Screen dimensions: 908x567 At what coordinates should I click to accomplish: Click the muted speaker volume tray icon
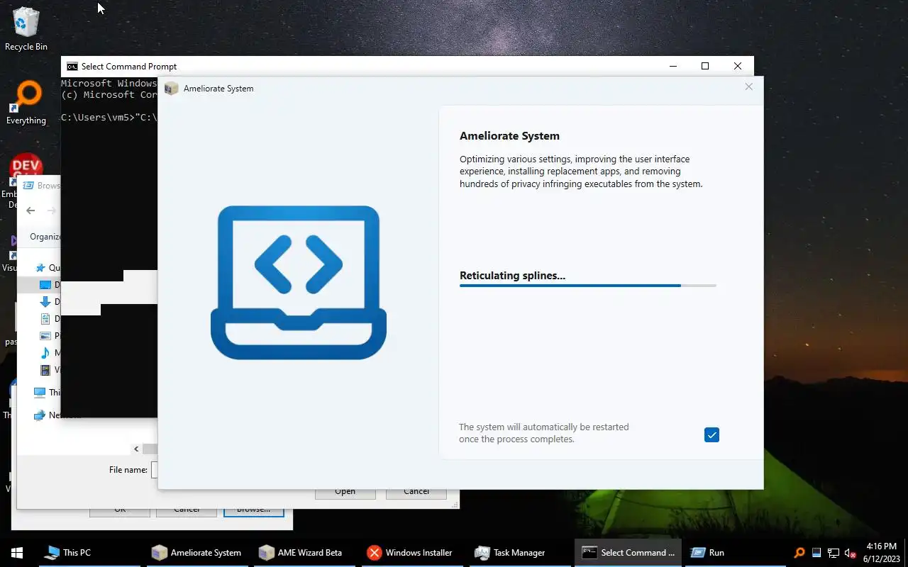coord(850,553)
